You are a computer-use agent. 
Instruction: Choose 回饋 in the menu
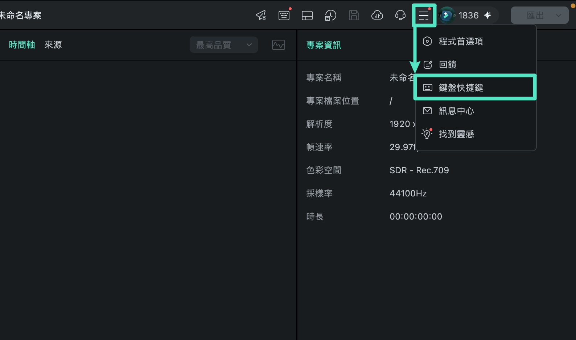click(476, 65)
